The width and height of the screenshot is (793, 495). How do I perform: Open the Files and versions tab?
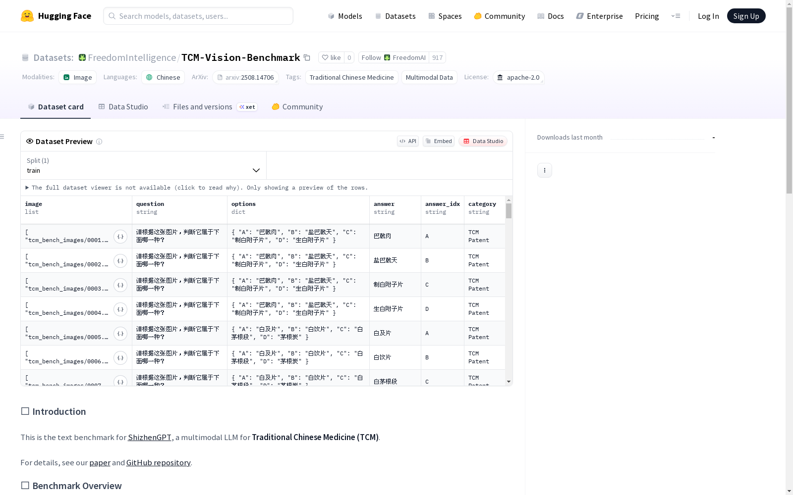[210, 107]
